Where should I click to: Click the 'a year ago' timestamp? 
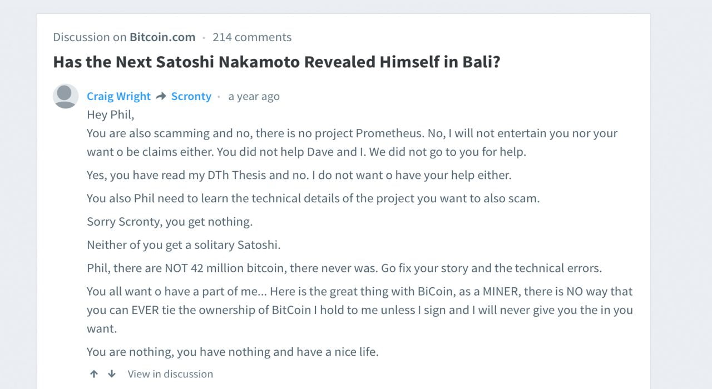[x=254, y=96]
